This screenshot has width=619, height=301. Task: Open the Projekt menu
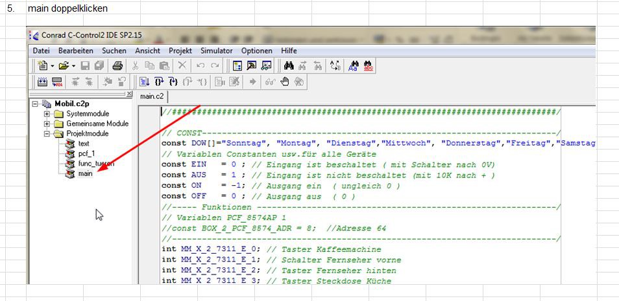[x=180, y=51]
